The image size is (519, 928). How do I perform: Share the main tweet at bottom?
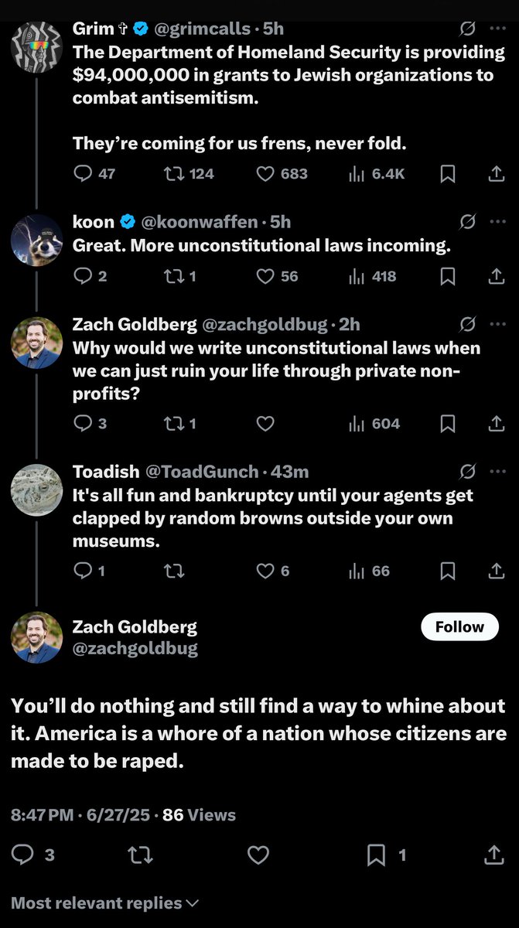pyautogui.click(x=493, y=855)
